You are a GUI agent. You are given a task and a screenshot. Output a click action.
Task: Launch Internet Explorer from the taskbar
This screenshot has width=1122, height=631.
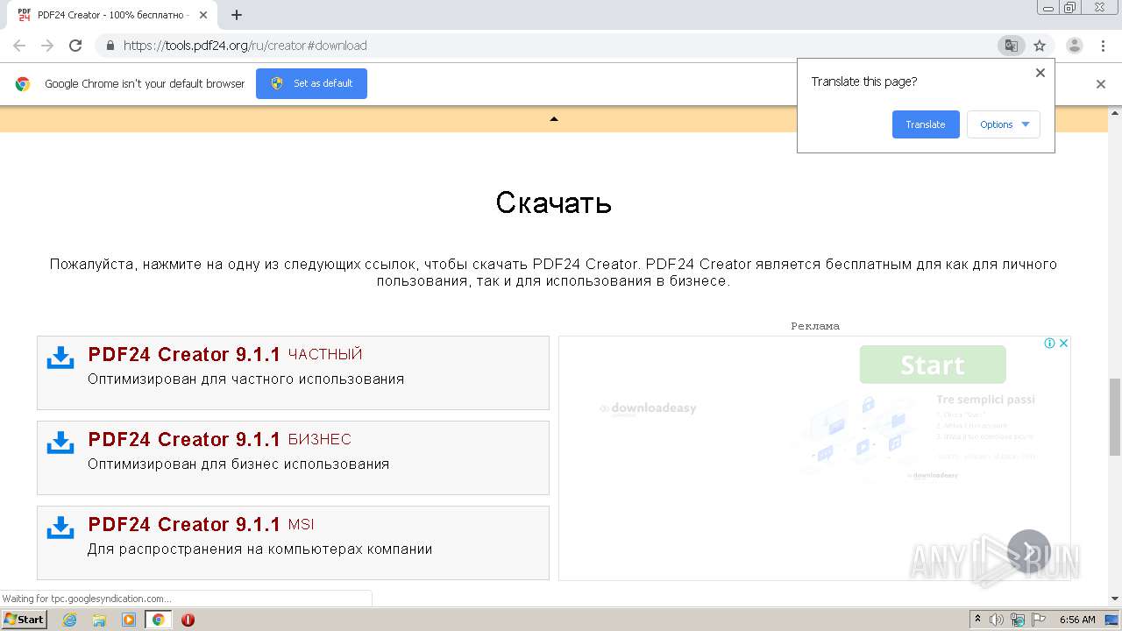(x=69, y=620)
